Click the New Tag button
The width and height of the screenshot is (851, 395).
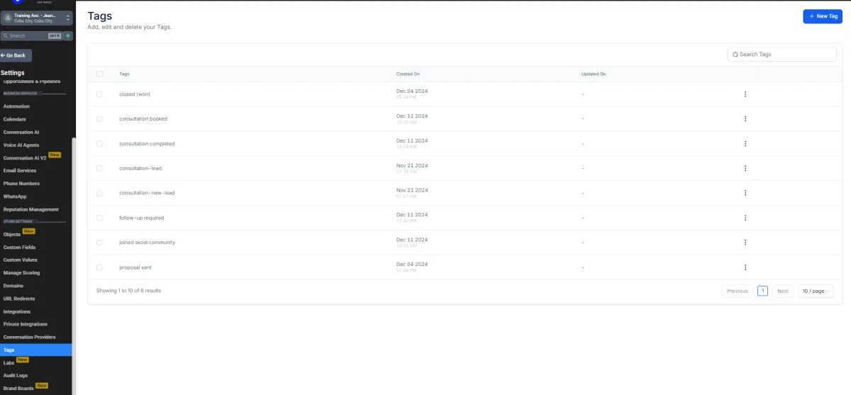(823, 16)
